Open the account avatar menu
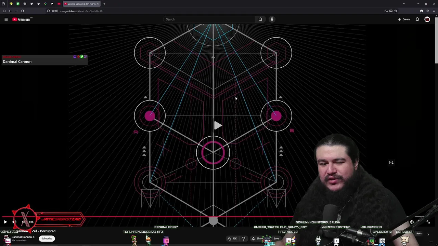Viewport: 438px width, 246px height. (427, 19)
